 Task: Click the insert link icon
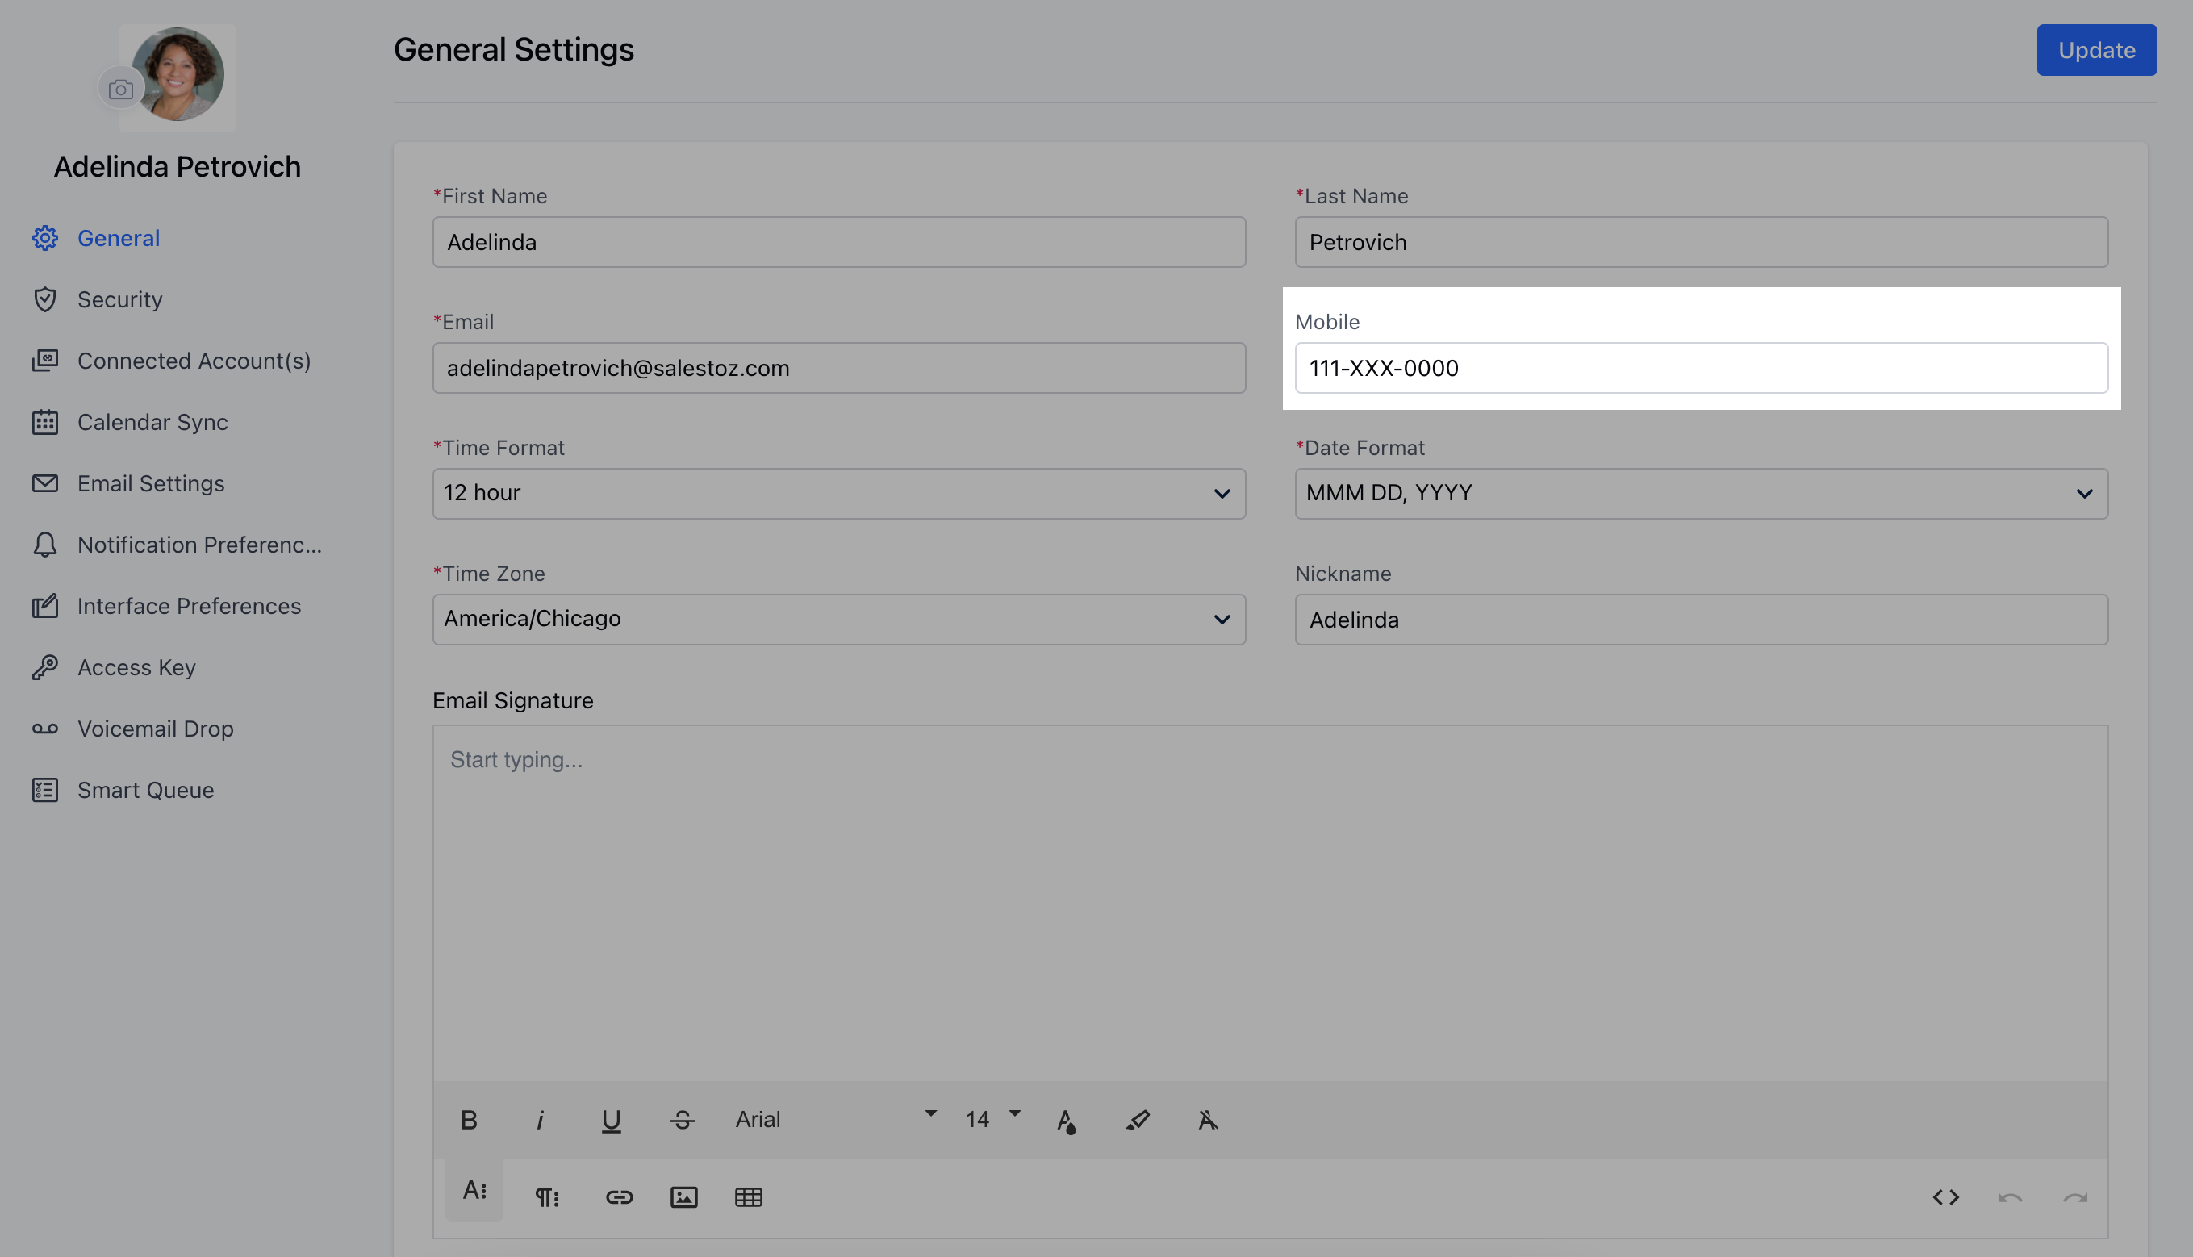[619, 1196]
